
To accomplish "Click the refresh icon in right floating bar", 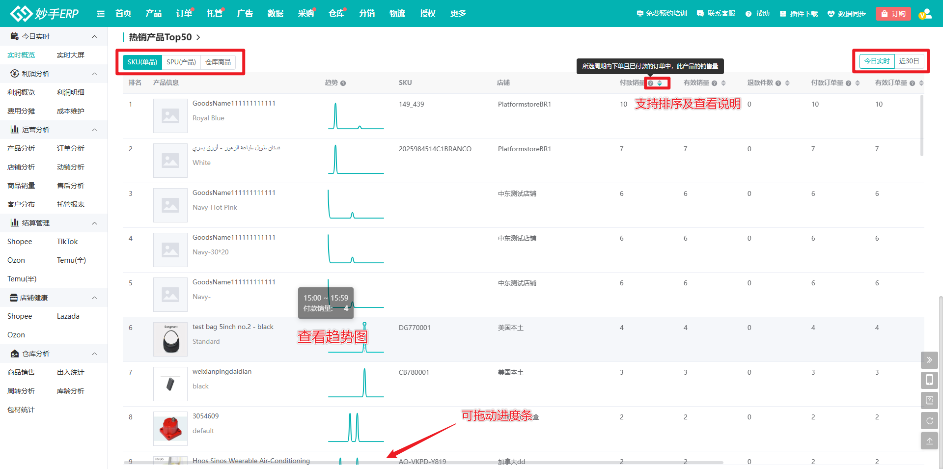I will point(929,421).
